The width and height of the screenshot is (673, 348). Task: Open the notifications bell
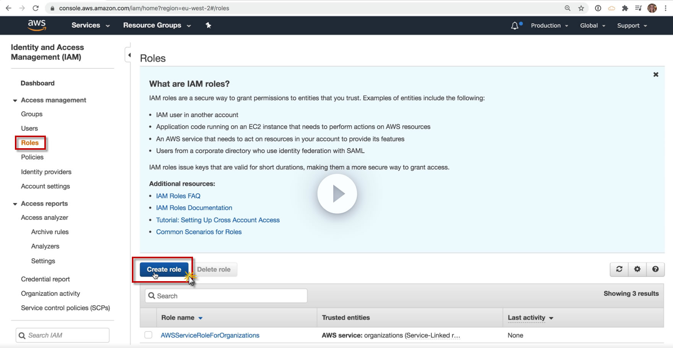click(x=515, y=26)
